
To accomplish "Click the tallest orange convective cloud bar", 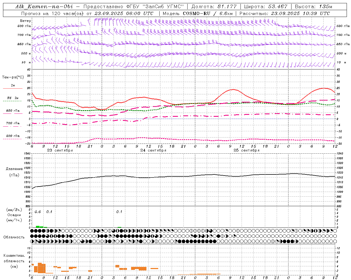I will tap(40, 268).
